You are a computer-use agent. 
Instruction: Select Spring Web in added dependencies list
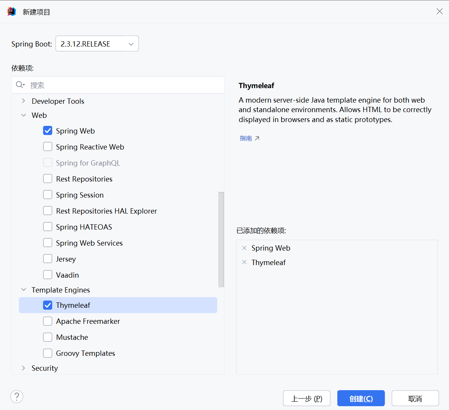[x=271, y=248]
